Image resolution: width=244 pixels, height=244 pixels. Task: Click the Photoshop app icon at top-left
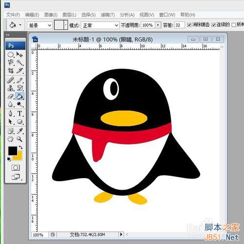pyautogui.click(x=7, y=5)
